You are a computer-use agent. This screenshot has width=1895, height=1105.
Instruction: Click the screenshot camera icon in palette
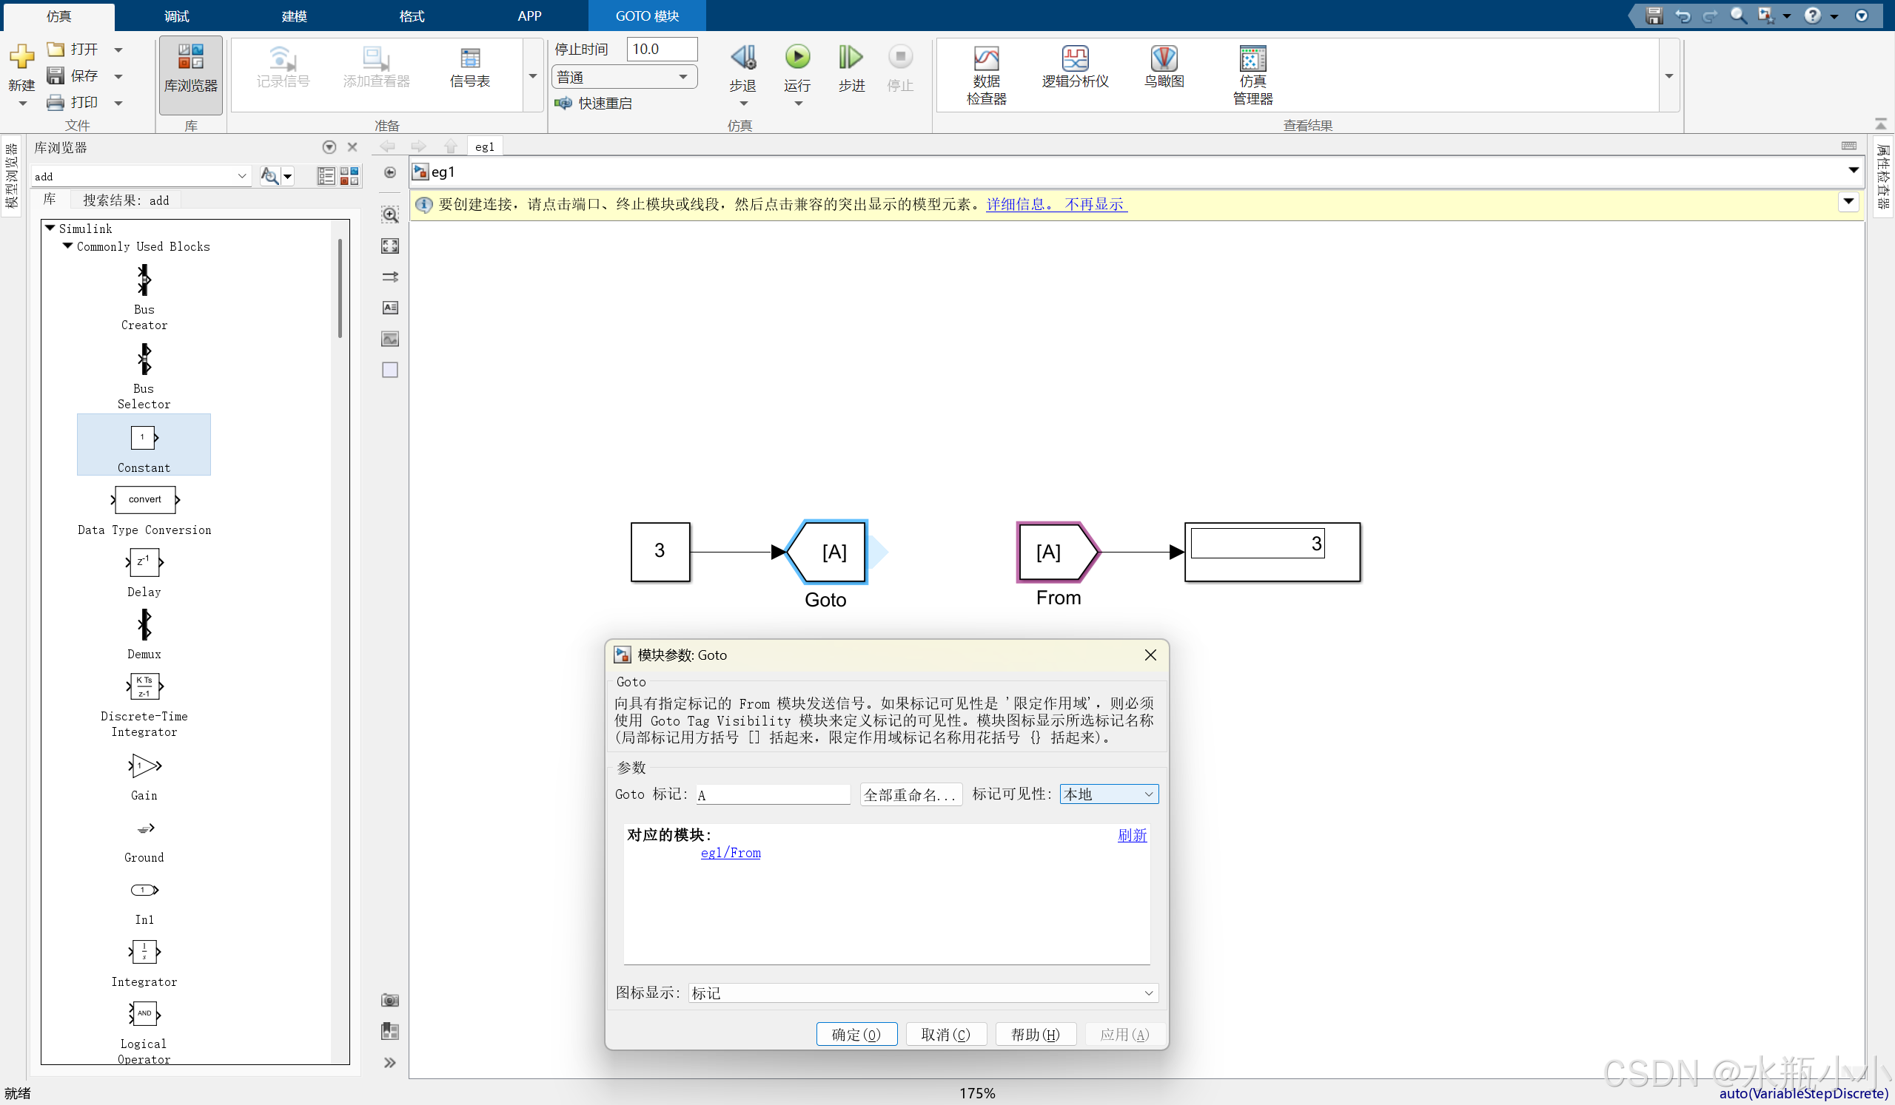coord(389,1000)
